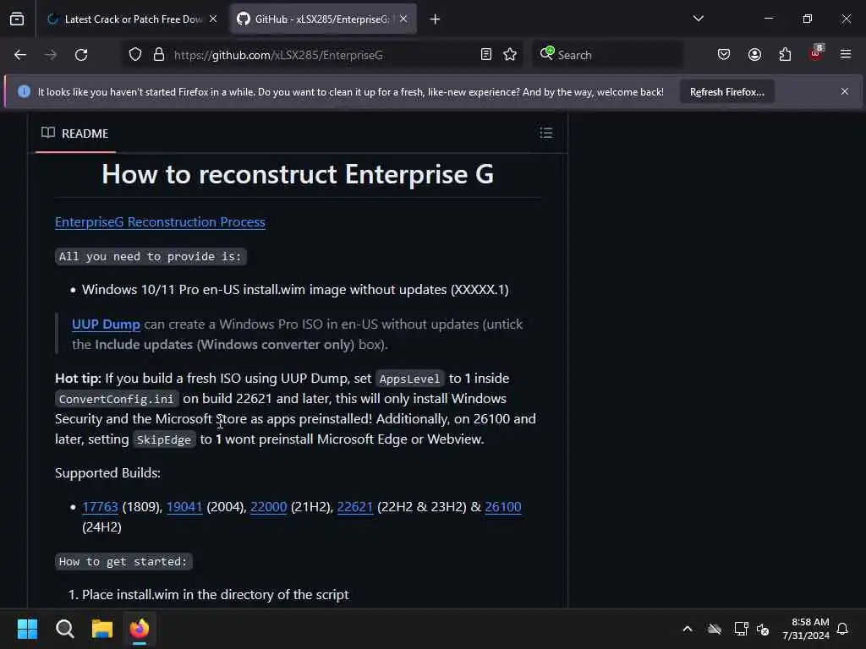This screenshot has width=866, height=649.
Task: Open build 22000 link
Action: coord(268,507)
